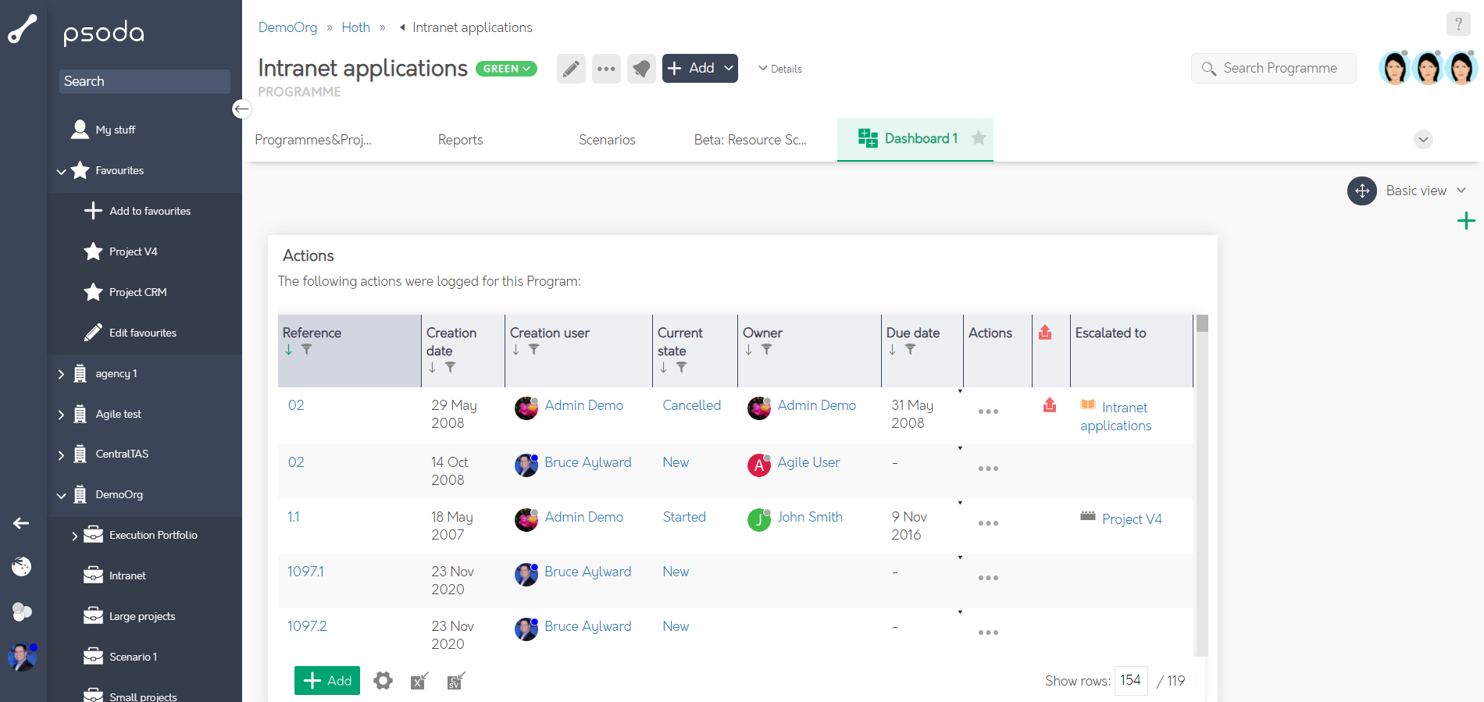Click the help question mark icon
This screenshot has height=702, width=1484.
coord(1457,24)
